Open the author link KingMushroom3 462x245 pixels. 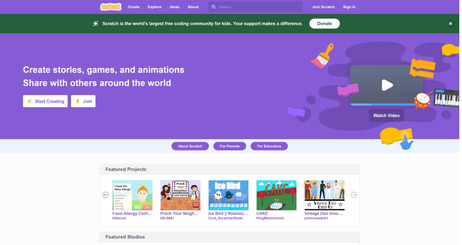(270, 218)
